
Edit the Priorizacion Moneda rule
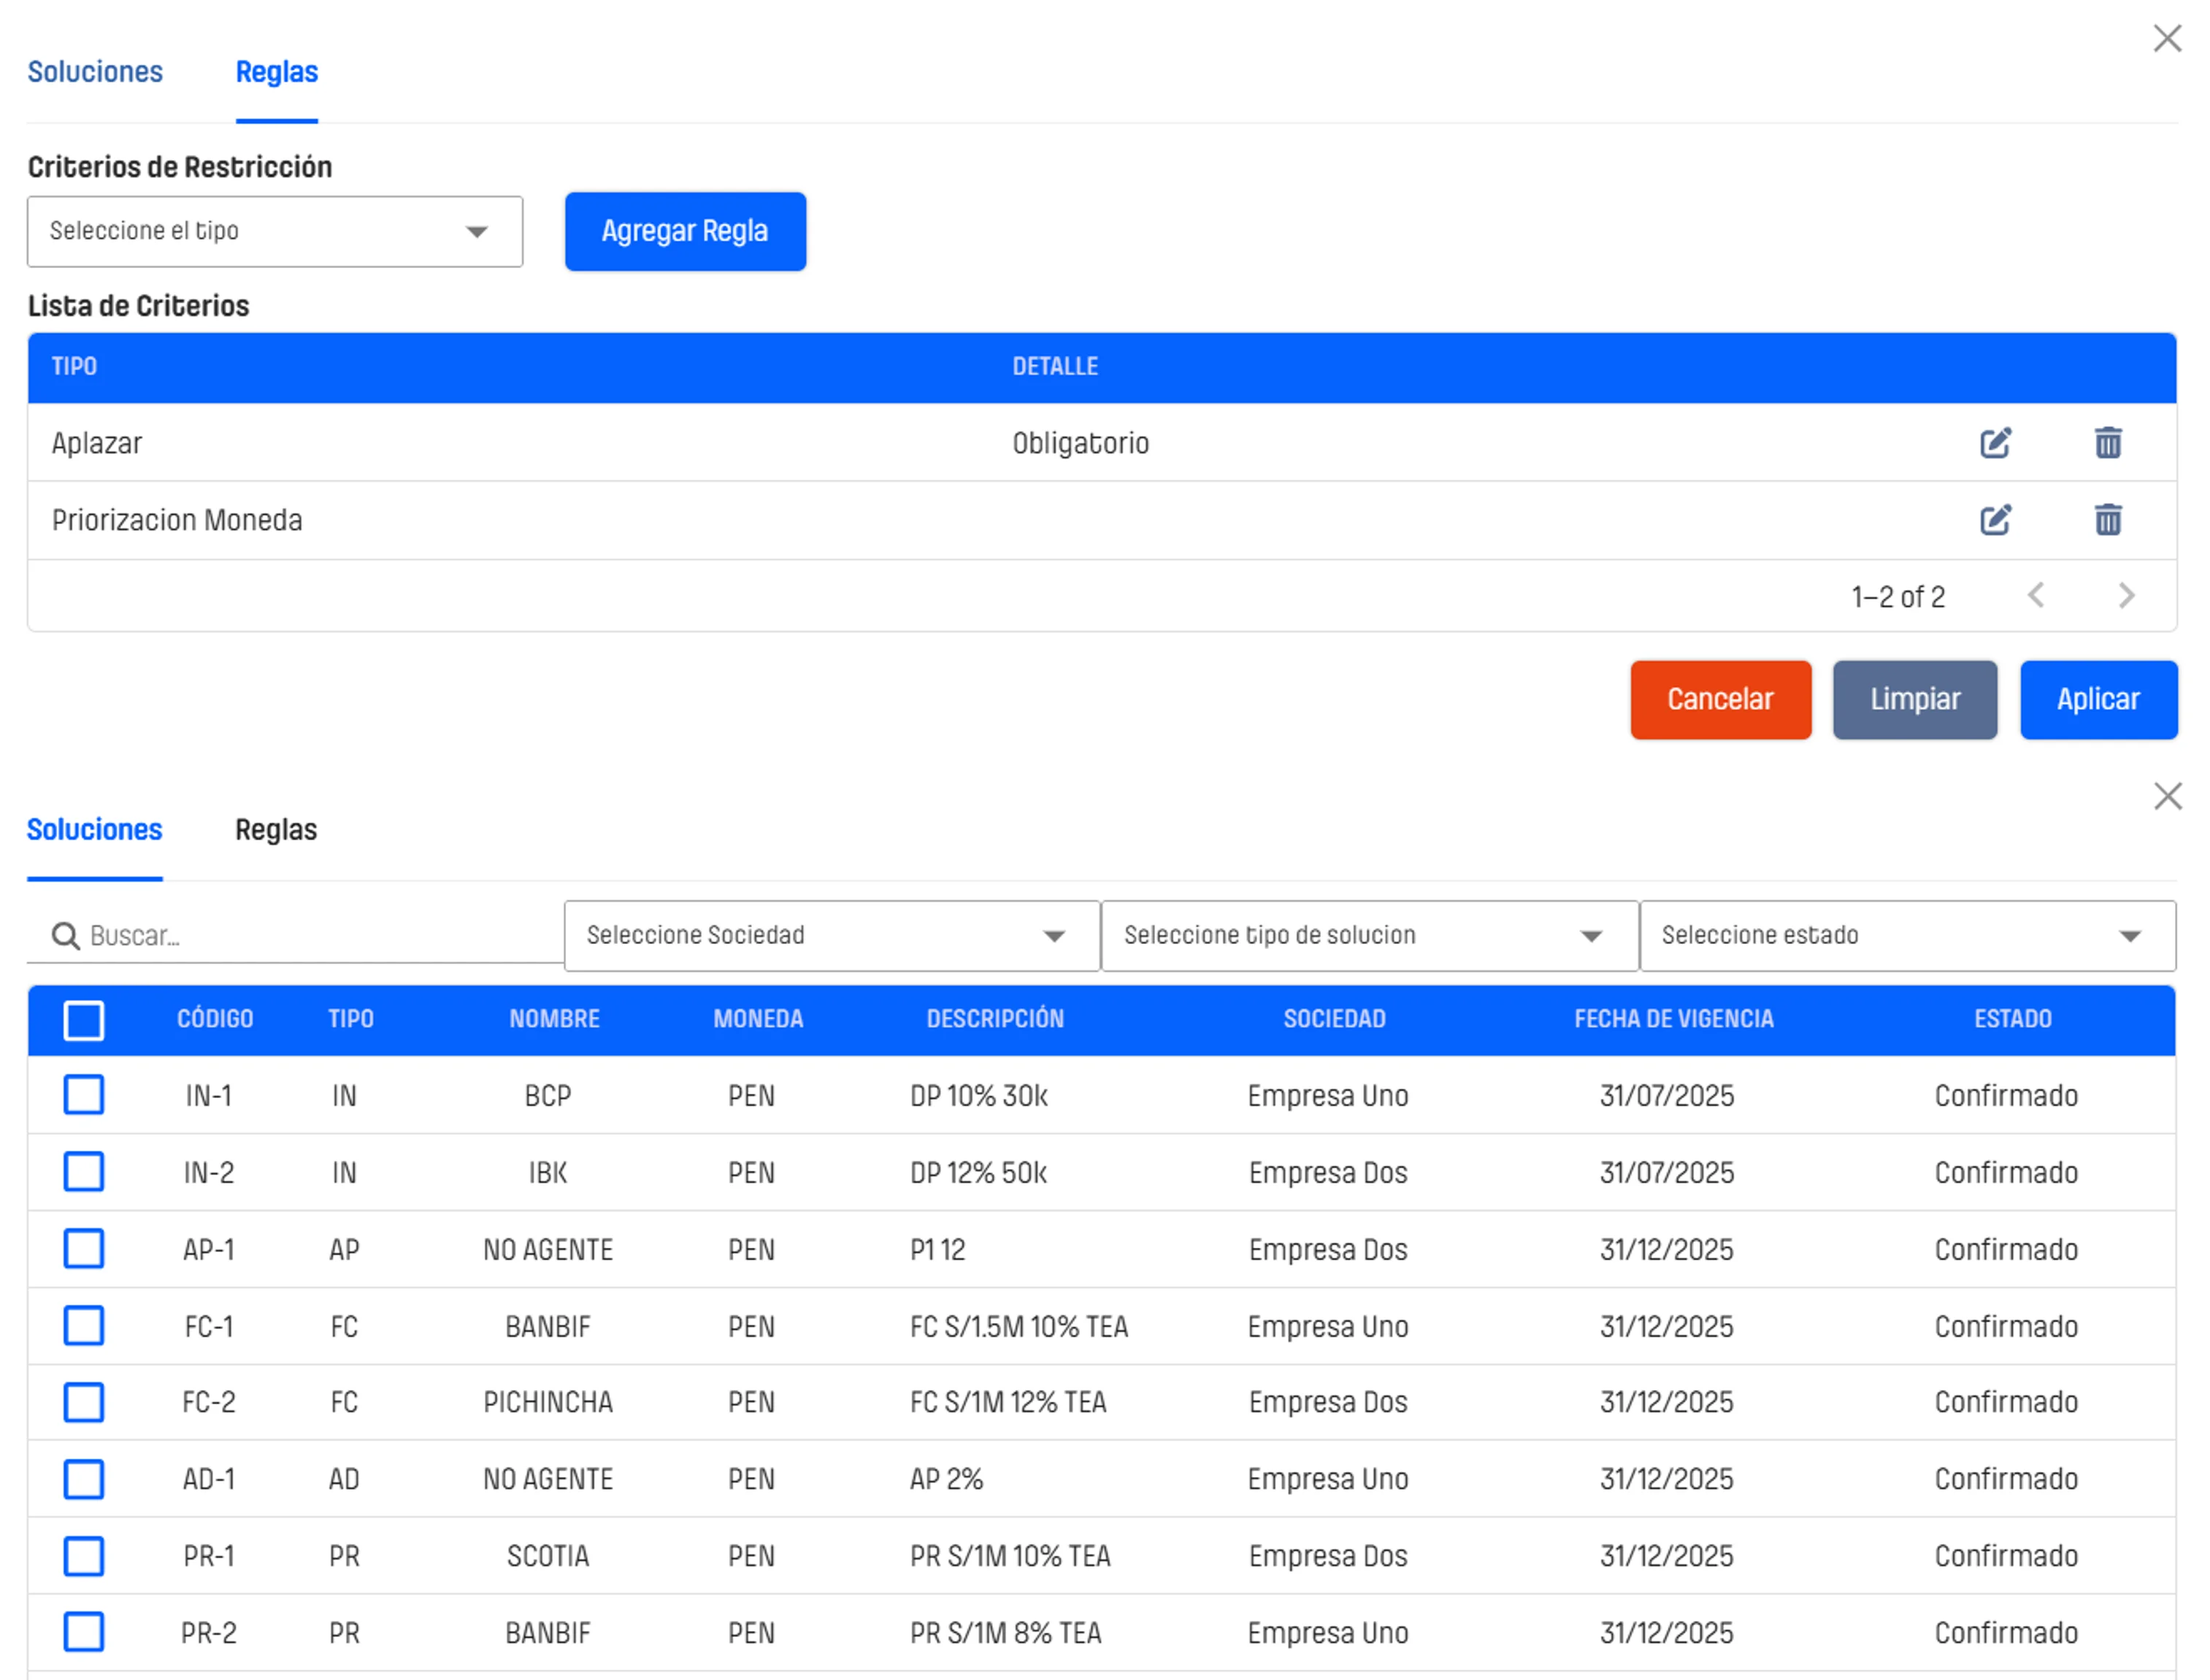pos(1995,520)
